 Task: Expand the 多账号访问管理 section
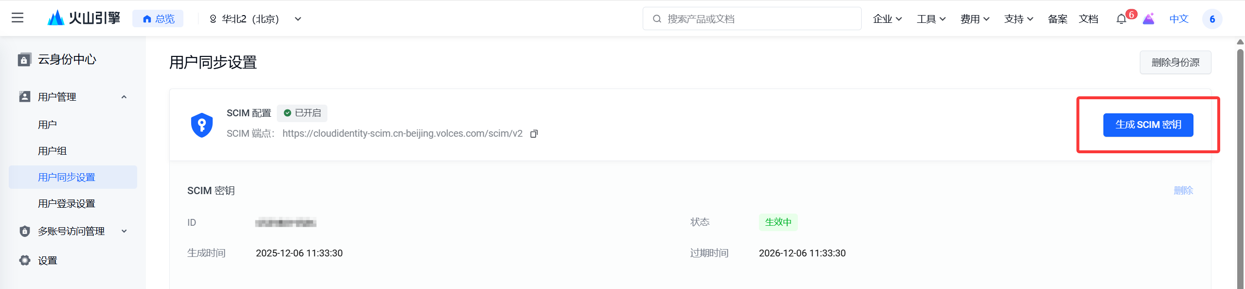124,231
